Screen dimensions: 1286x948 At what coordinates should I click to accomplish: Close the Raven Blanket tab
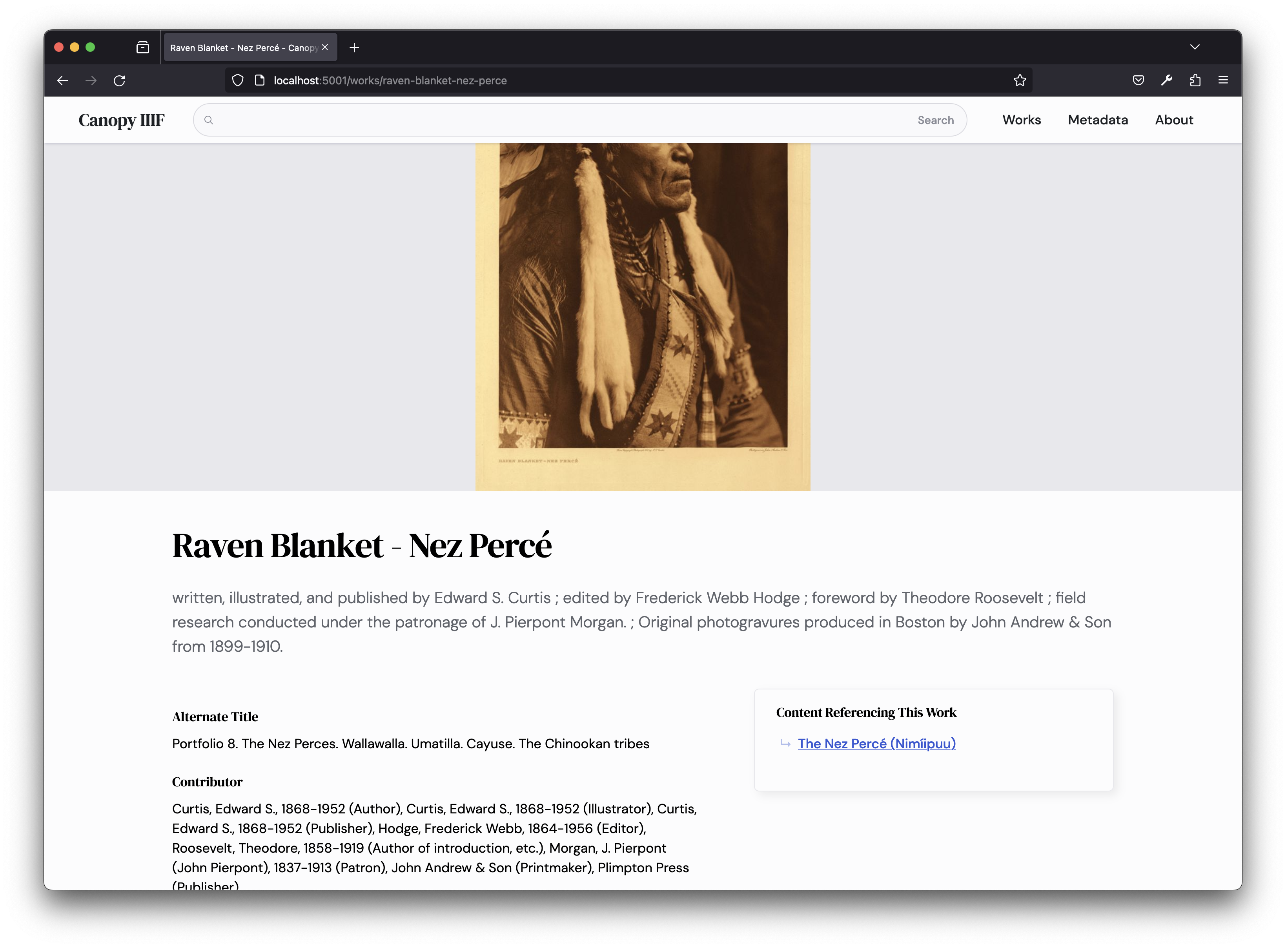pyautogui.click(x=325, y=47)
